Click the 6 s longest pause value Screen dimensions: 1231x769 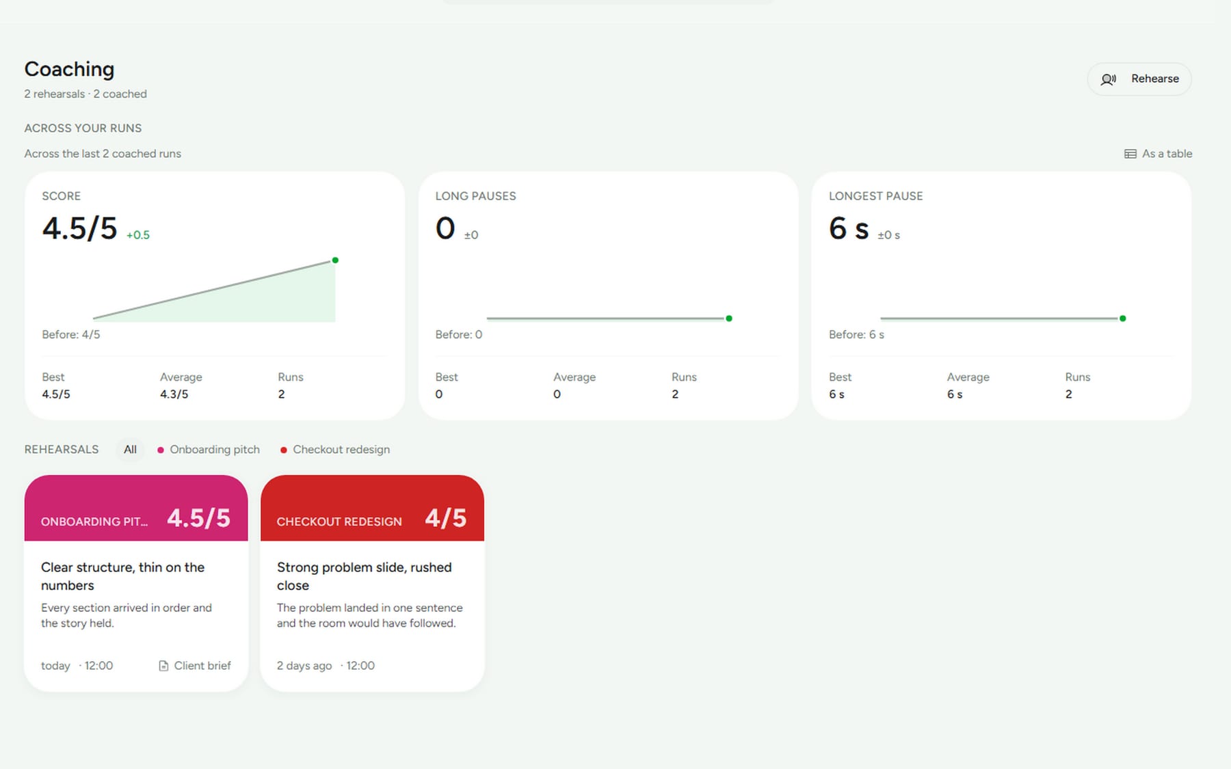[x=849, y=228]
